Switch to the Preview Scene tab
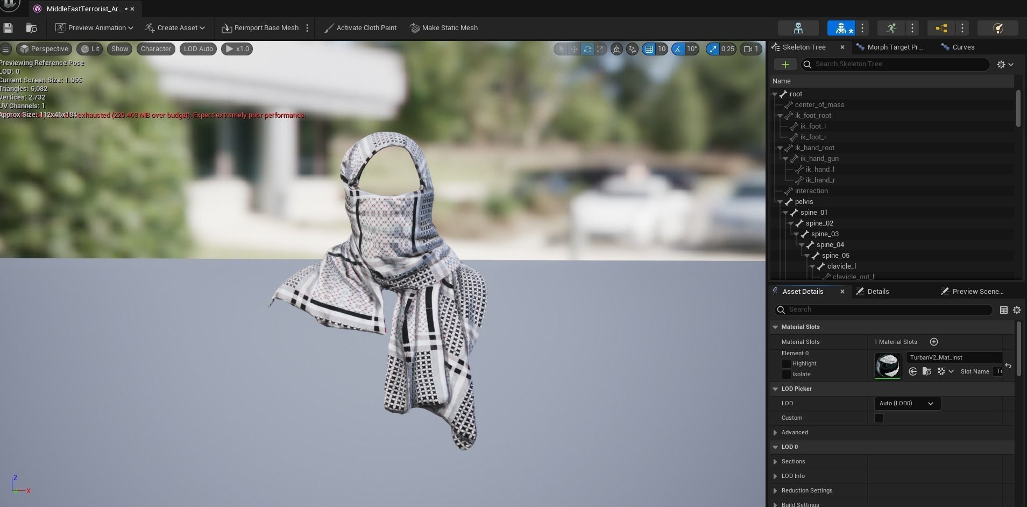The image size is (1027, 507). click(x=972, y=292)
